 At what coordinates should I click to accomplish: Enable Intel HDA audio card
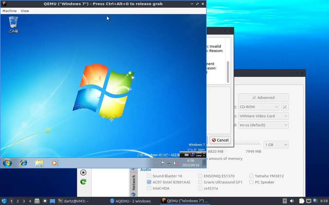tap(149, 188)
